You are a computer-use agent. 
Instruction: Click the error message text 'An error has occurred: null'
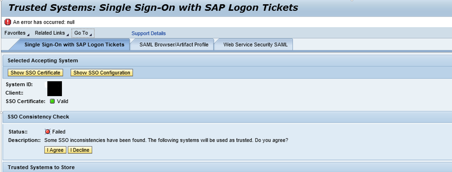pyautogui.click(x=44, y=22)
